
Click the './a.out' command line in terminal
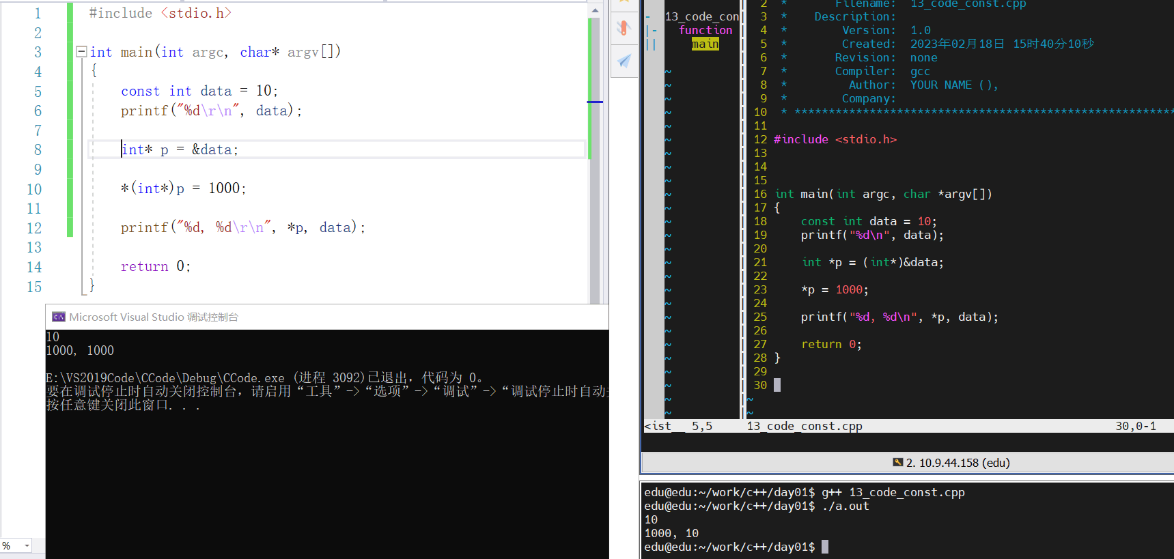(x=845, y=506)
